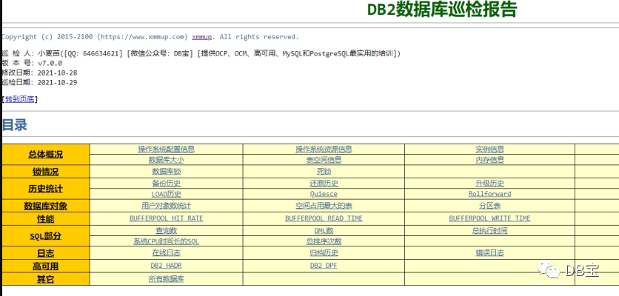This screenshot has width=619, height=296.
Task: Jump to 总执行时间 section
Action: click(x=489, y=230)
